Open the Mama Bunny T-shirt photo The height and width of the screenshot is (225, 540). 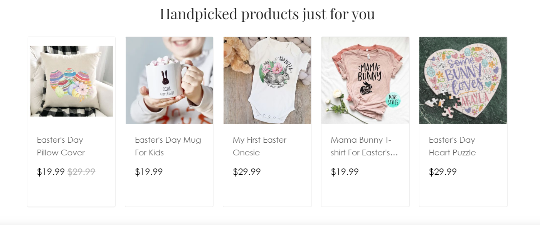(x=365, y=80)
